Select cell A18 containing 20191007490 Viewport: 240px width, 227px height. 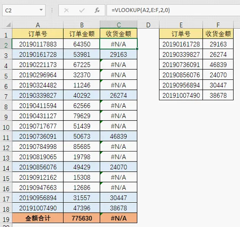(38, 208)
